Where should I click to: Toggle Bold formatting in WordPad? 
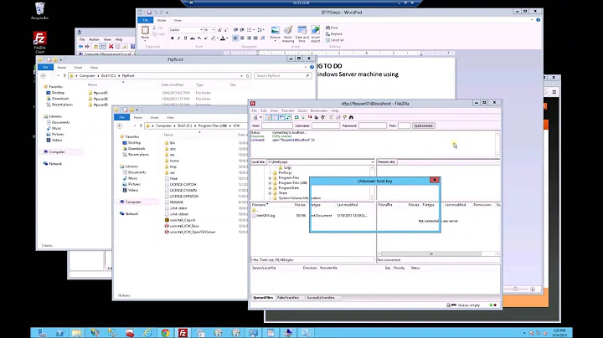coord(172,38)
